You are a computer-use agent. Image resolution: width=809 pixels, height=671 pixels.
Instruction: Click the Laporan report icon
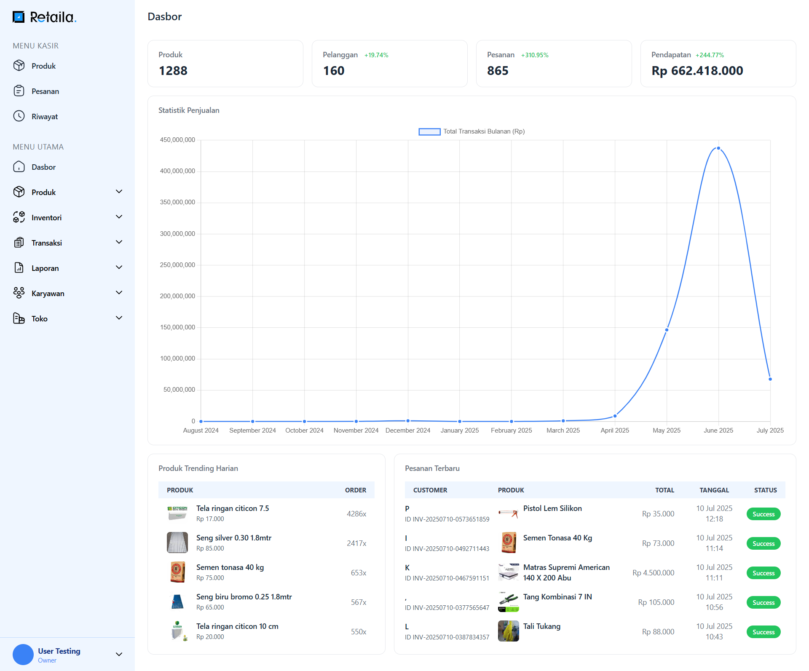(x=19, y=268)
